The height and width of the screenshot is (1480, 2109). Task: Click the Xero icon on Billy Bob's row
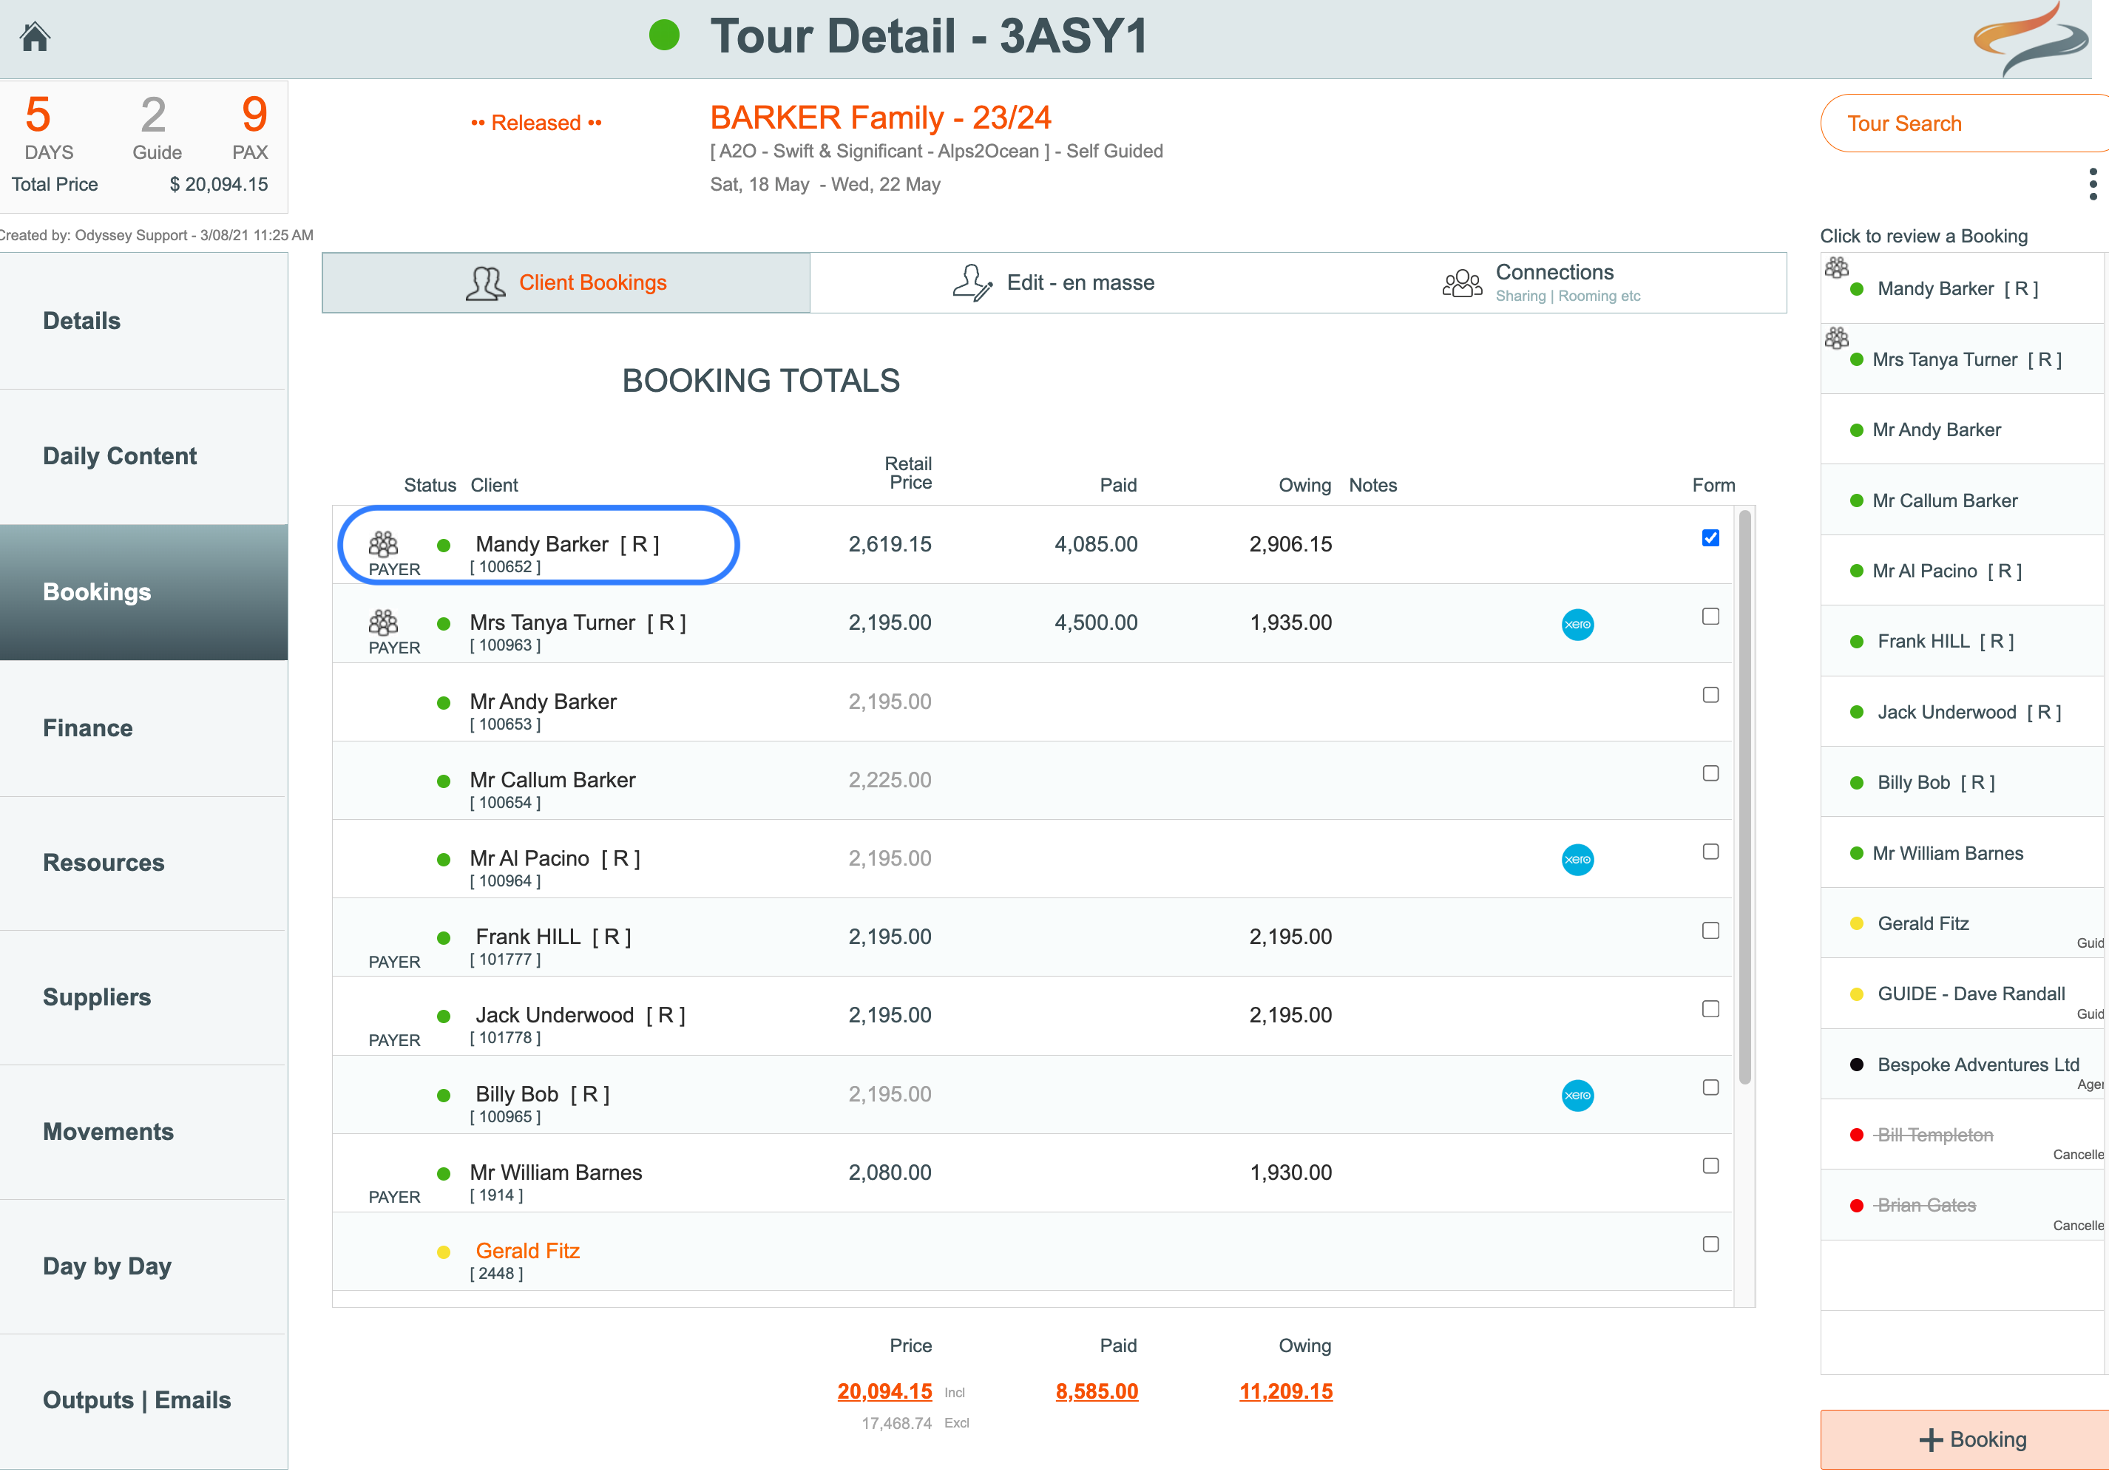[x=1577, y=1096]
